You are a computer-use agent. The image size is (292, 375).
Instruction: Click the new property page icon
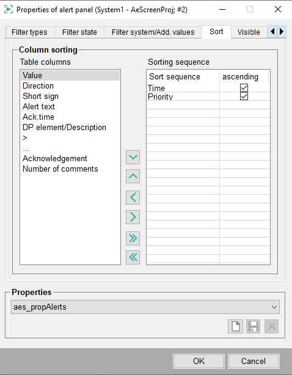[235, 327]
